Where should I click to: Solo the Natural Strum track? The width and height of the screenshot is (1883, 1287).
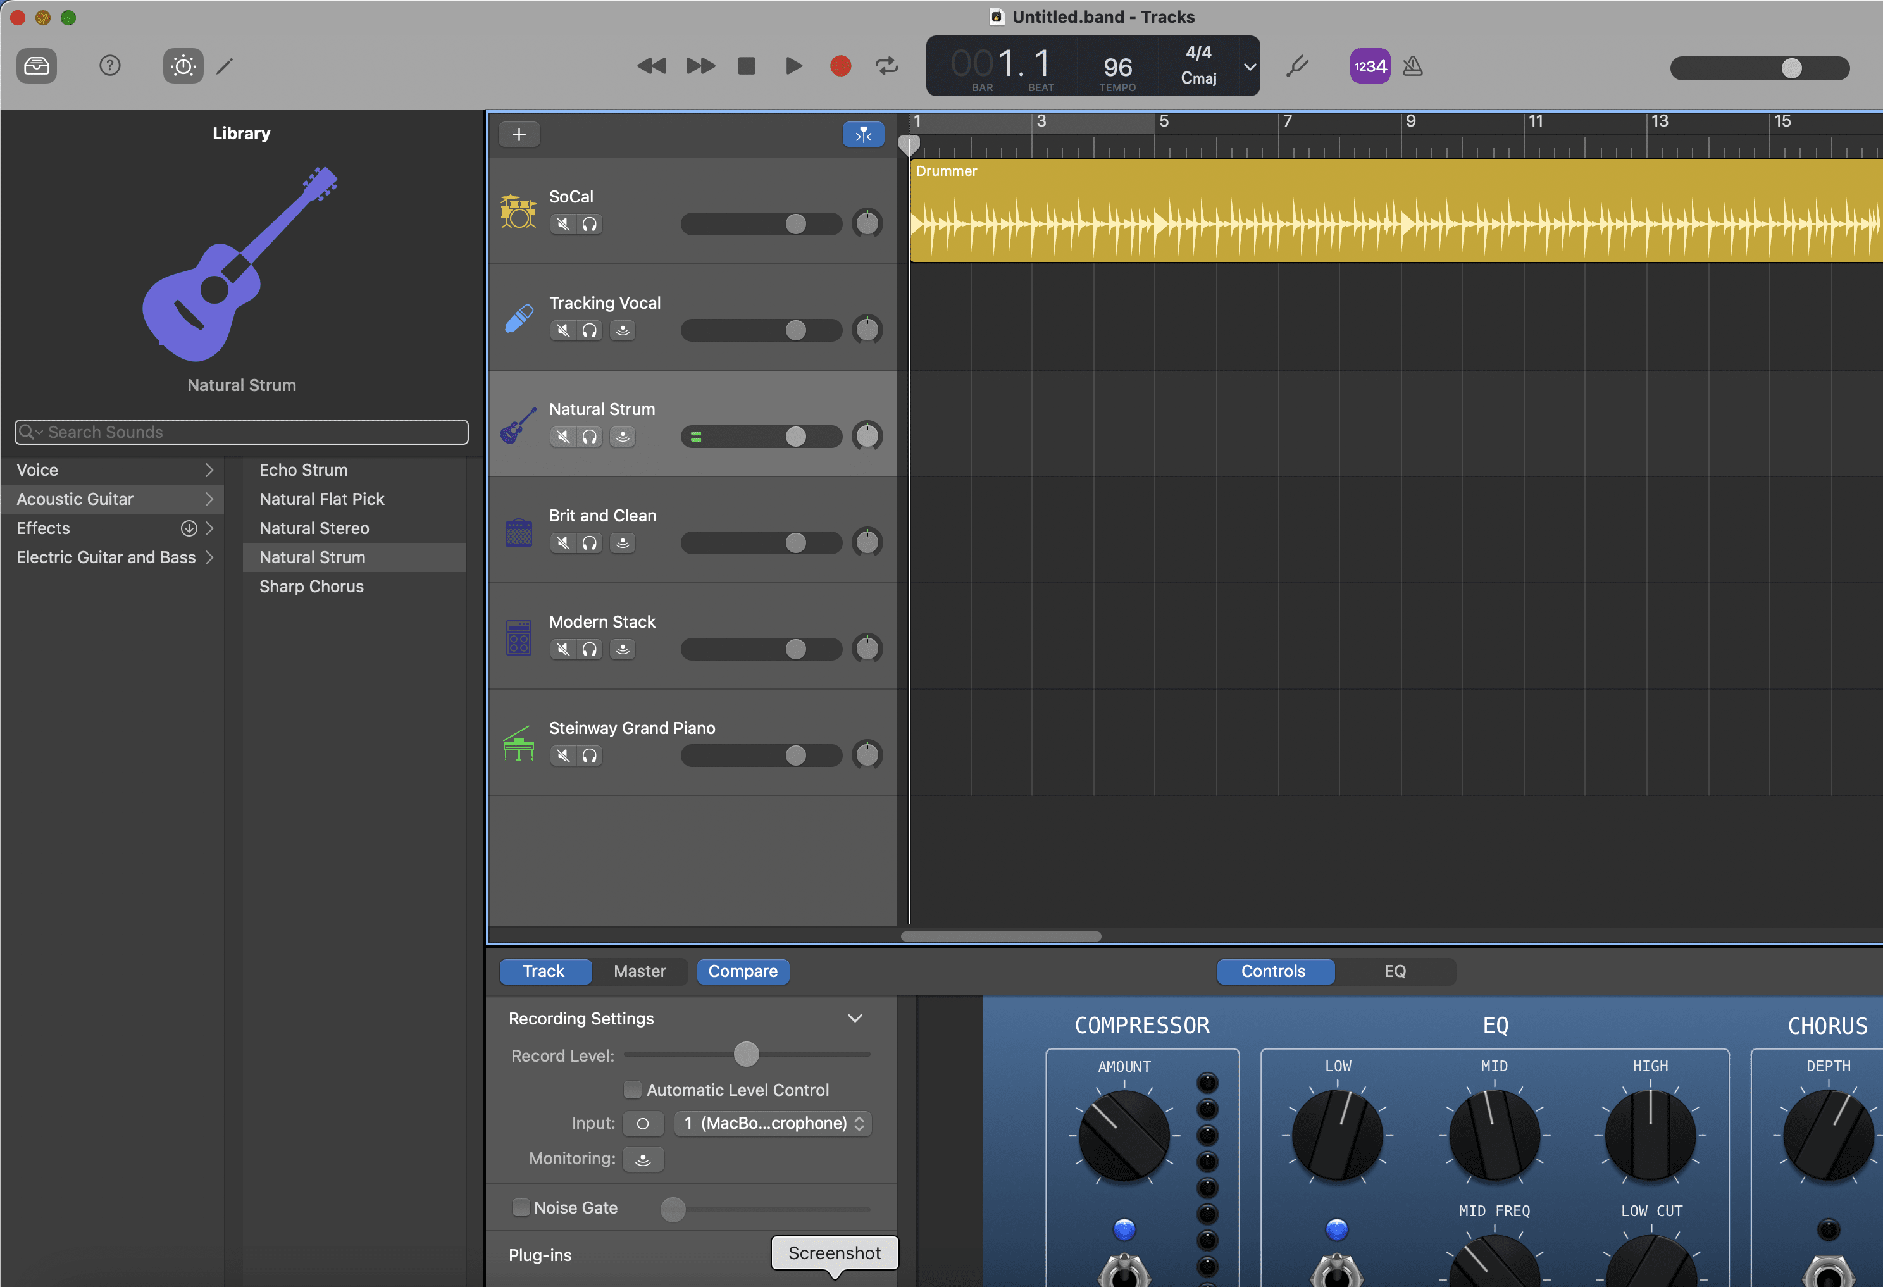point(589,436)
